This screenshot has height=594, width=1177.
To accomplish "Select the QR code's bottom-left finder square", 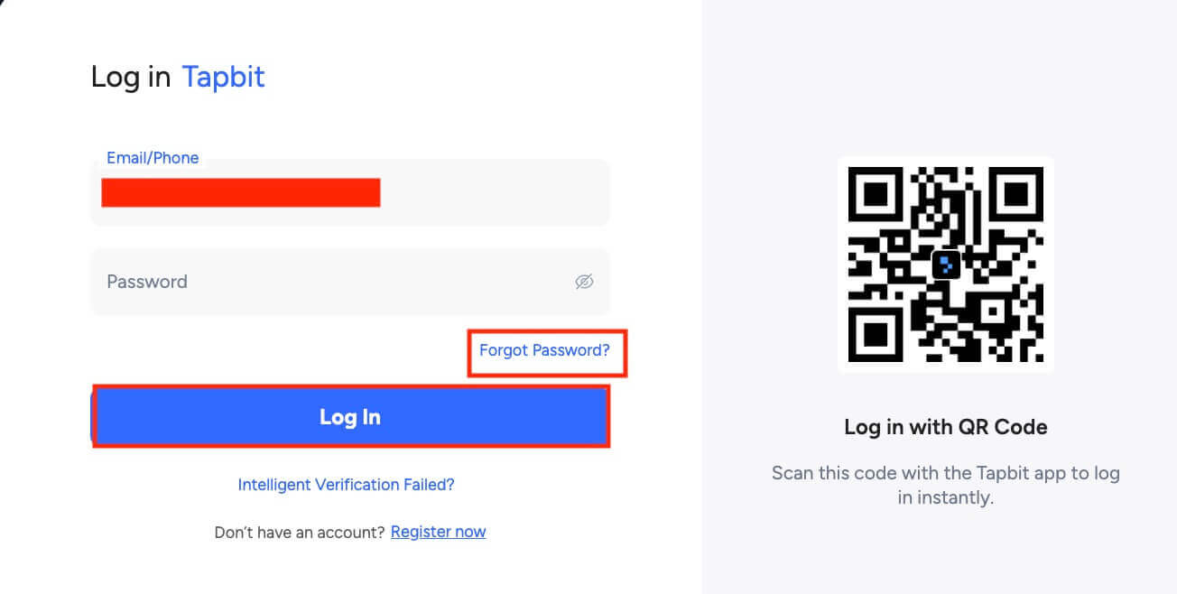I will [x=876, y=335].
